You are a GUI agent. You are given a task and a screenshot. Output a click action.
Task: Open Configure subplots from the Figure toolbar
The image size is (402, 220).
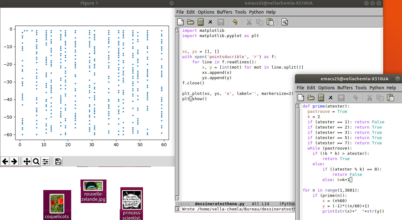click(x=45, y=161)
